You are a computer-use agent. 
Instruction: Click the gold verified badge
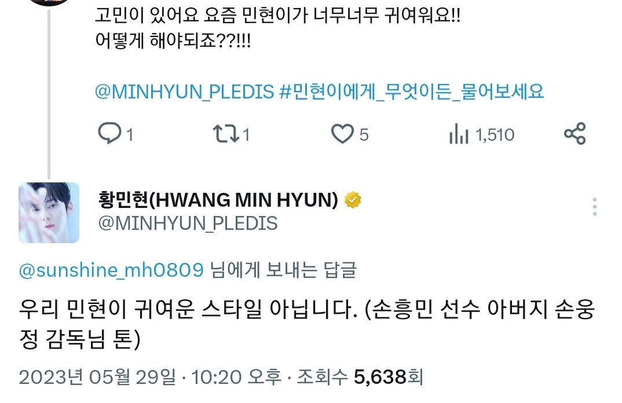[x=353, y=200]
